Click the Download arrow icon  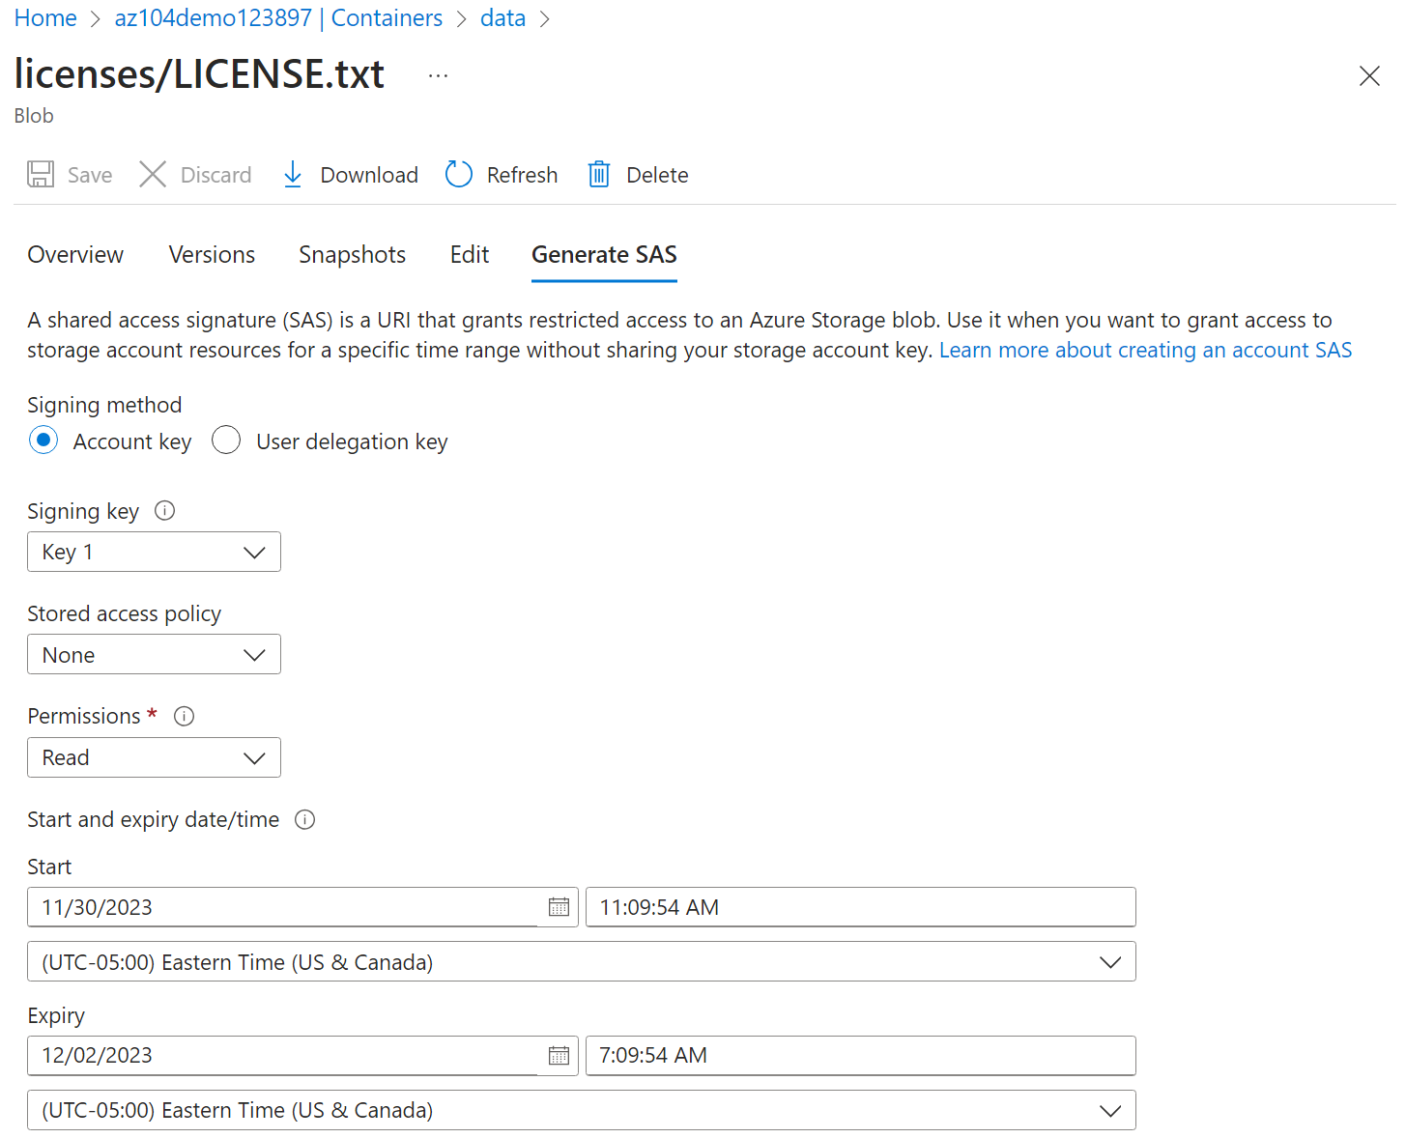[293, 175]
